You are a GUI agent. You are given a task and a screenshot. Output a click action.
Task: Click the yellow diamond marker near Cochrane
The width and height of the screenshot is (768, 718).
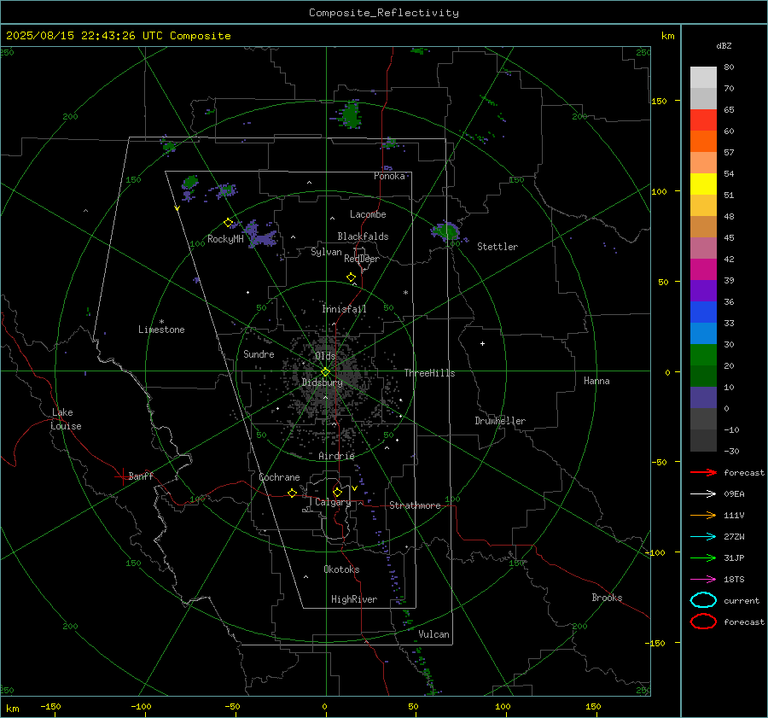coord(292,493)
